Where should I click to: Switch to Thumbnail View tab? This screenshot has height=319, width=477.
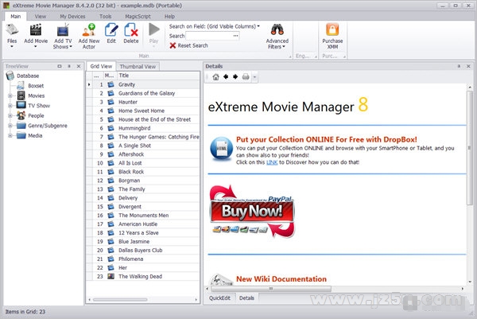click(x=138, y=67)
